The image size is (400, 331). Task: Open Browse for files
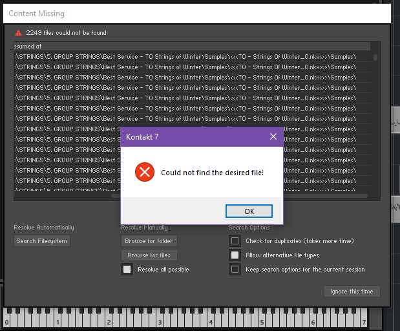[149, 255]
